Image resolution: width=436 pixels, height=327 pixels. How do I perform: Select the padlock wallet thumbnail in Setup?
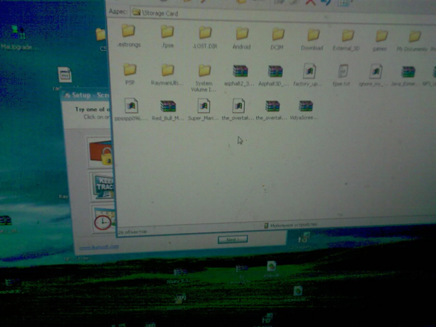point(101,153)
